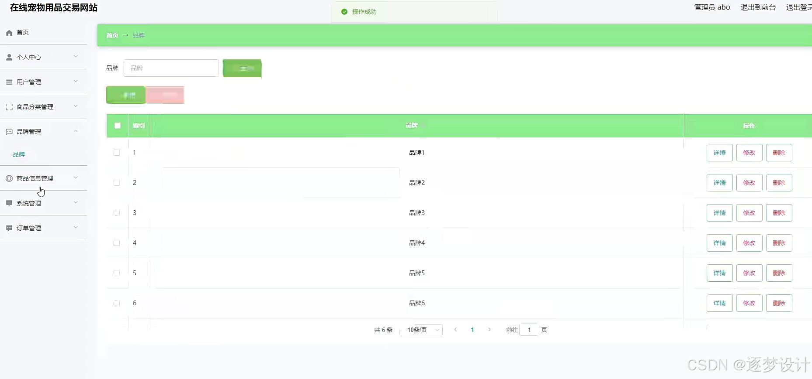Click the person icon for 个人中心
812x379 pixels.
click(x=9, y=57)
